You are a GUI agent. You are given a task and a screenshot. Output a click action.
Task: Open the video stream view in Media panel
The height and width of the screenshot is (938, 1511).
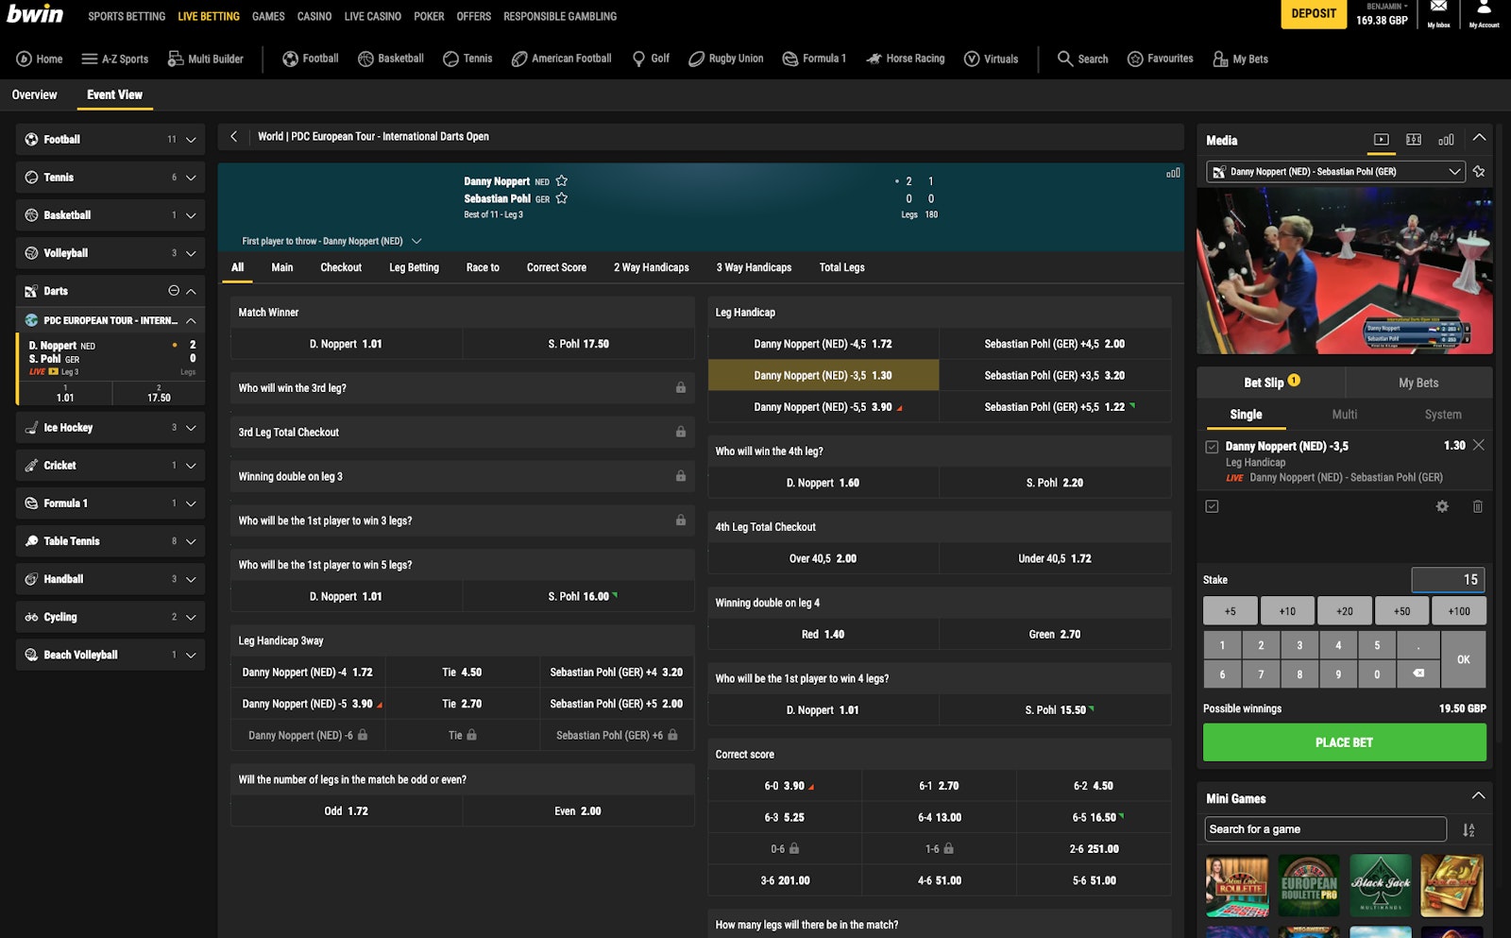1382,139
